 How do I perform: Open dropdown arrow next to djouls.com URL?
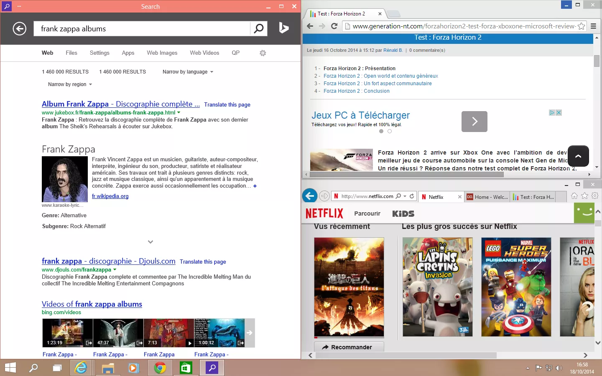pos(115,269)
